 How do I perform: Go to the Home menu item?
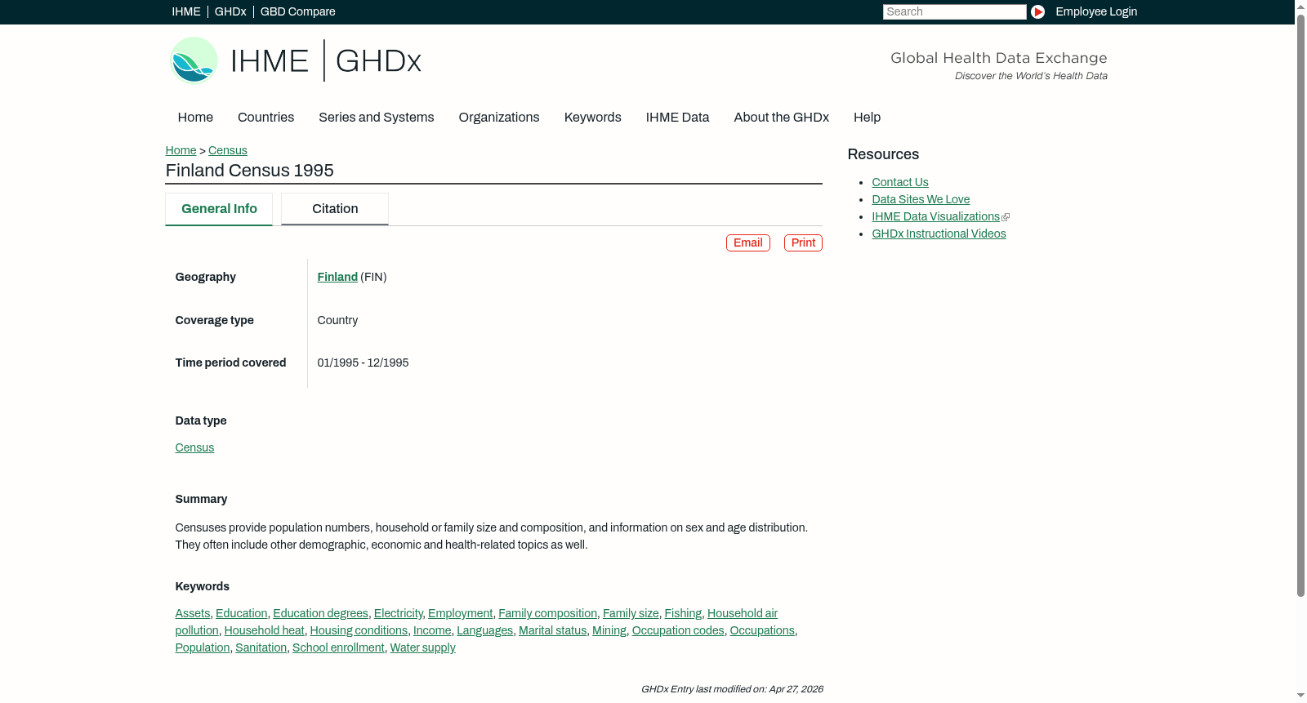pos(195,118)
